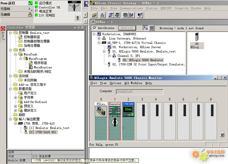Click the RSWho network icon in RSLinx toolbar
Image resolution: width=228 pixels, height=164 pixels.
tap(102, 15)
